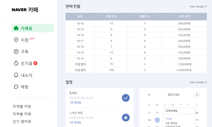Open View Details for 판매 현황
212x127 pixels.
pyautogui.click(x=198, y=6)
